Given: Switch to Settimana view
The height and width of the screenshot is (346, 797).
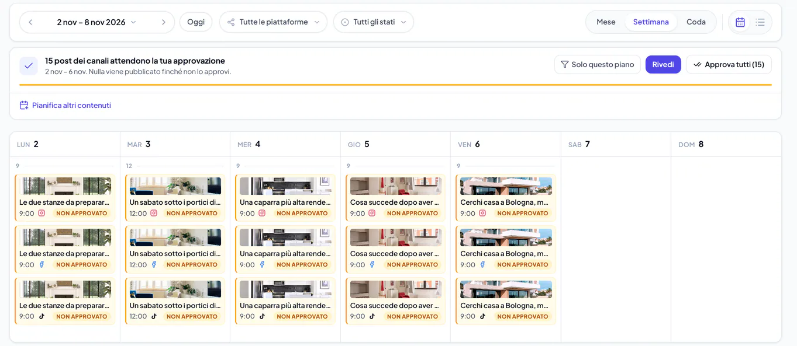Looking at the screenshot, I should [651, 22].
